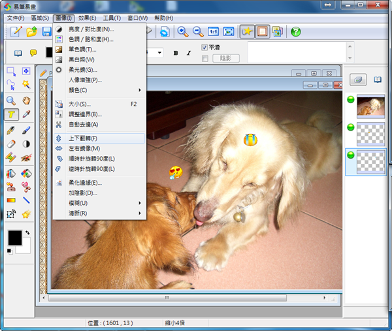Screen dimensions: 392x331
Task: Select the eraser tool
Action: 11,144
